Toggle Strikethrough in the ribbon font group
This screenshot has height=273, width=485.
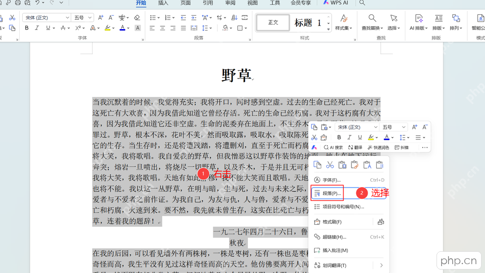pos(63,28)
